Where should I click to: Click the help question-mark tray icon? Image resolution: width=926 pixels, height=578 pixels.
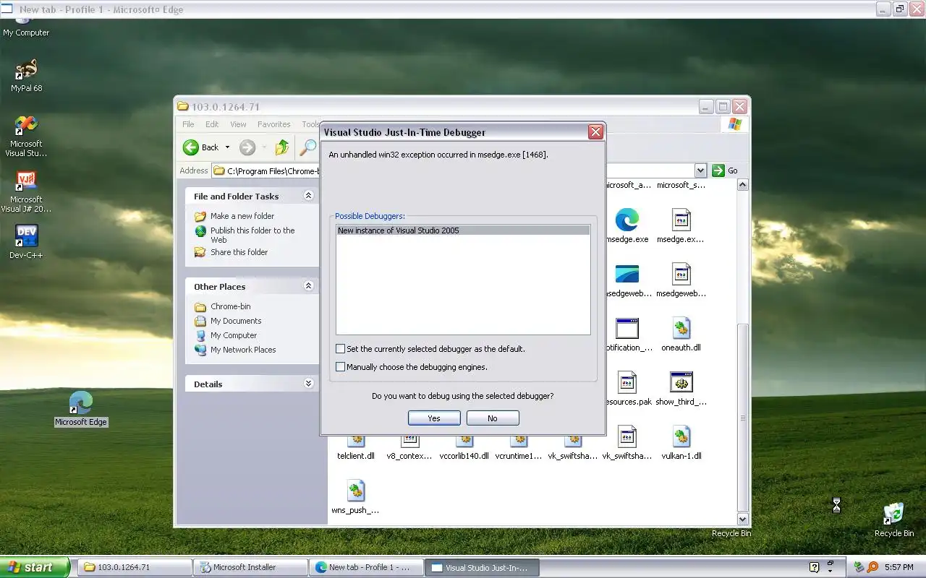[814, 567]
